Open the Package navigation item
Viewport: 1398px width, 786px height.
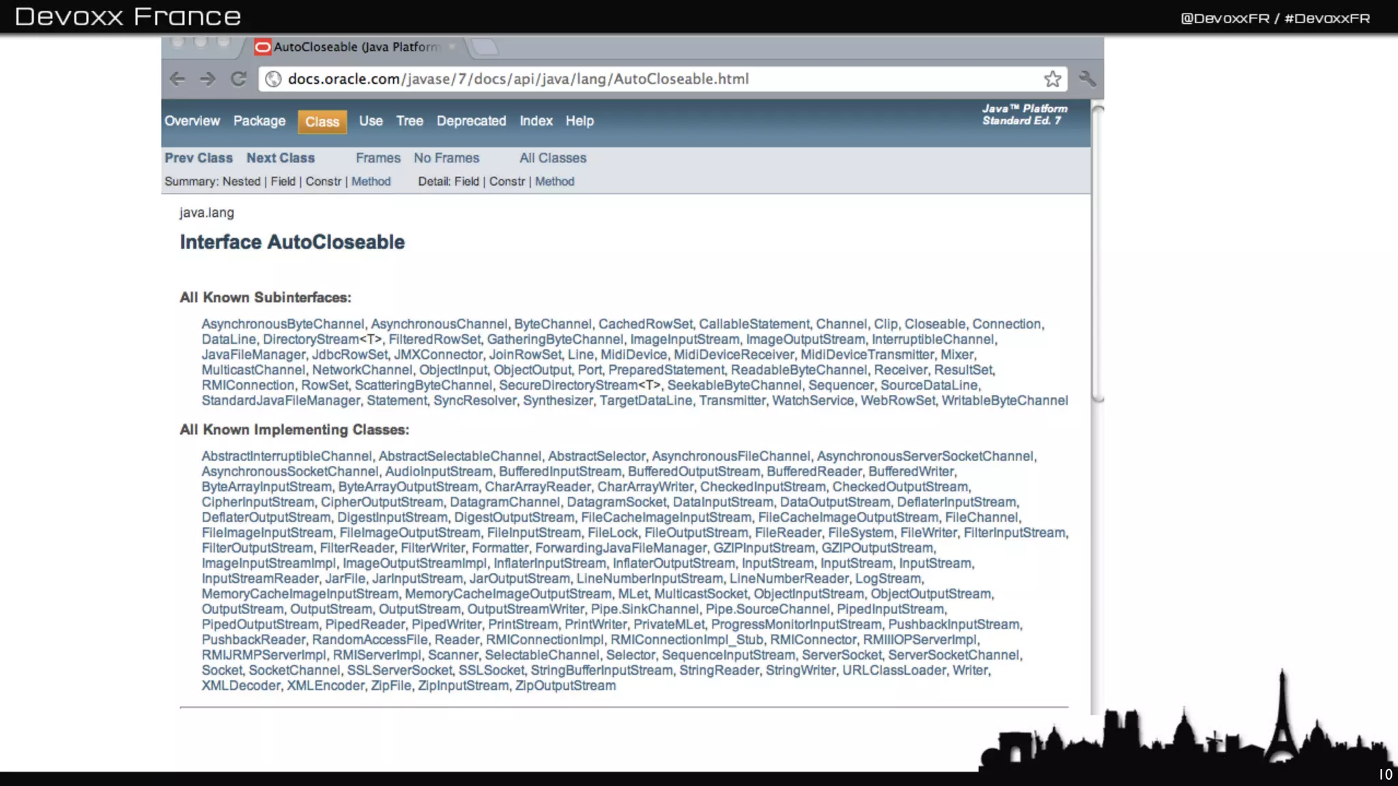click(259, 121)
